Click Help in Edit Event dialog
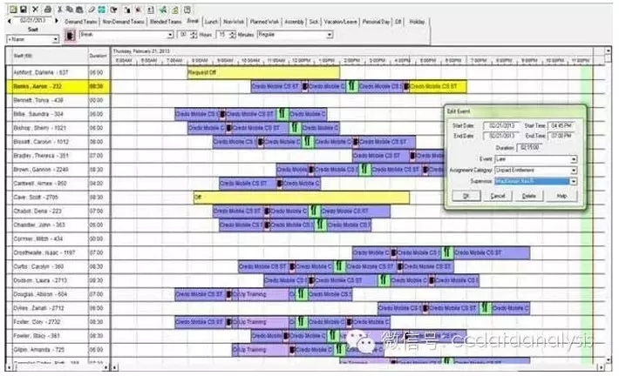619x376 pixels. [561, 196]
